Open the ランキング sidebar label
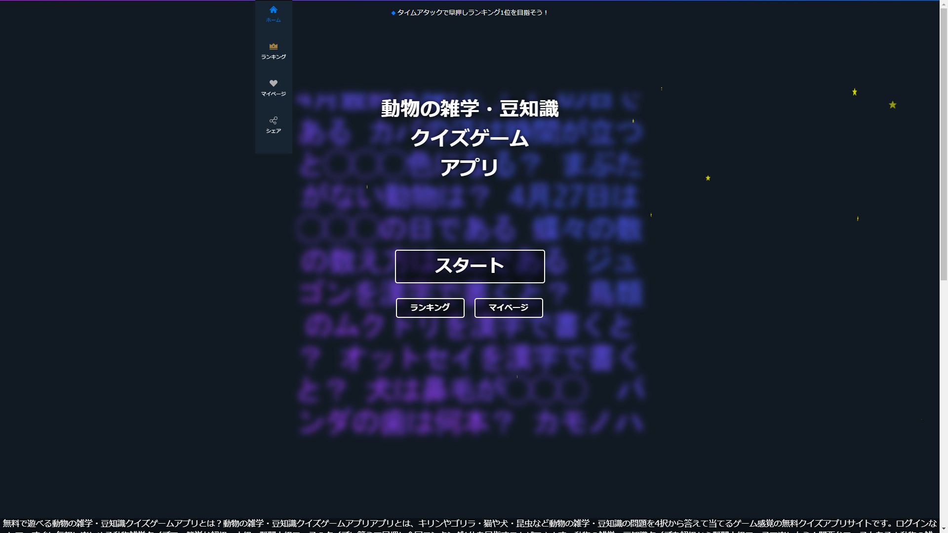Screen dimensions: 948x533 [x=273, y=57]
